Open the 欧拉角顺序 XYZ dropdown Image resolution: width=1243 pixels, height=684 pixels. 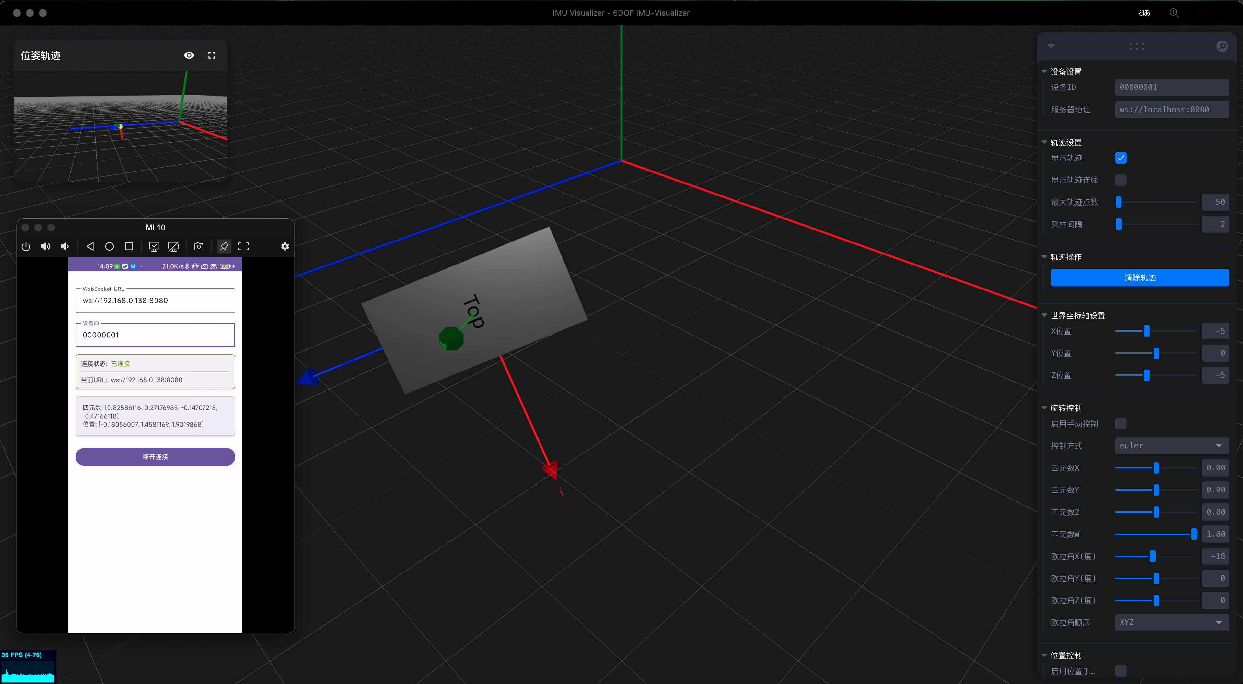tap(1172, 622)
